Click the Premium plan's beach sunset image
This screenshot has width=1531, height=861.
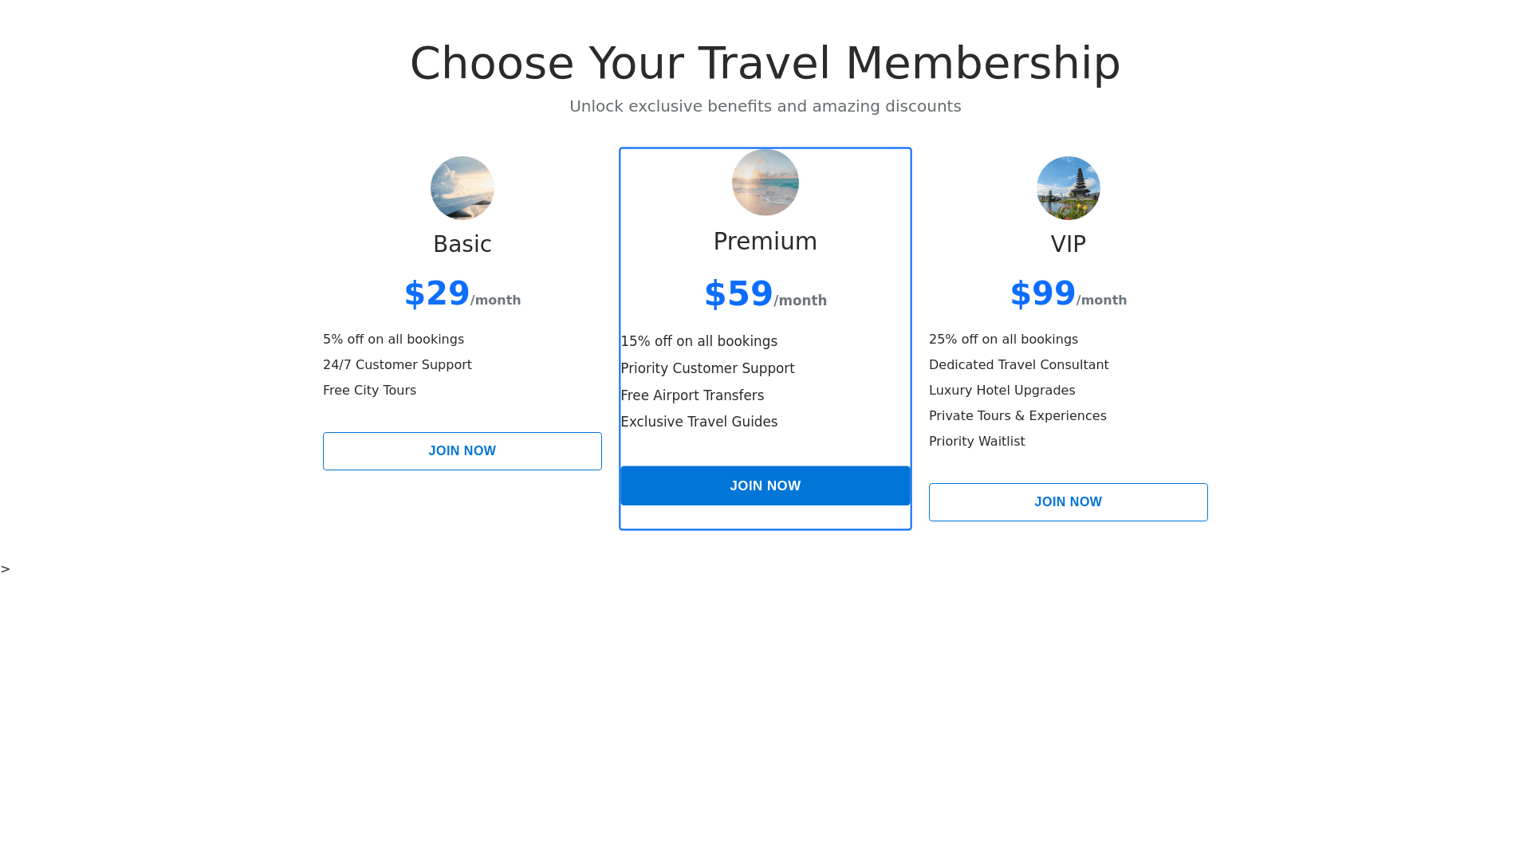(765, 182)
